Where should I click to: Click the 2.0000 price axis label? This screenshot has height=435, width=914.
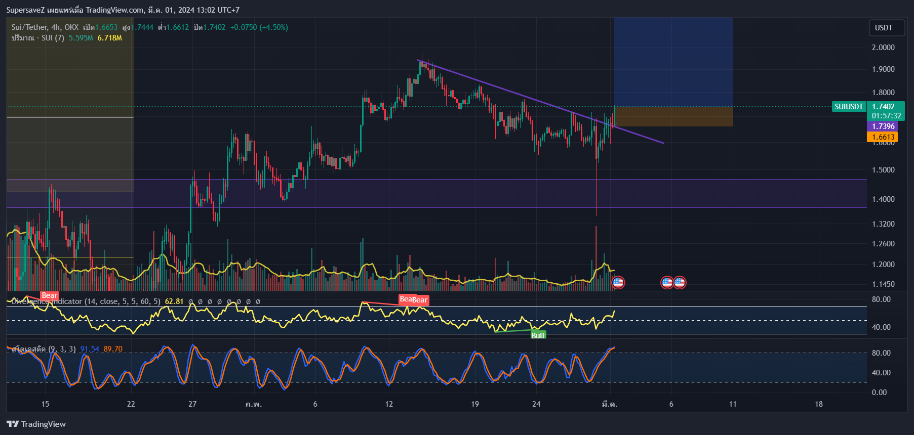(883, 48)
